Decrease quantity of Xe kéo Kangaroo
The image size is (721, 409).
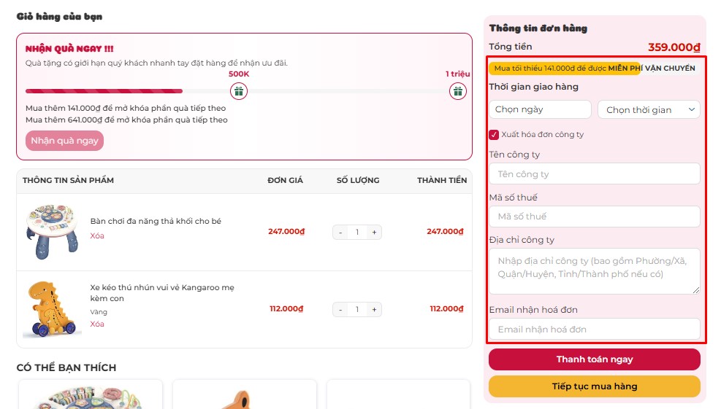tap(340, 310)
